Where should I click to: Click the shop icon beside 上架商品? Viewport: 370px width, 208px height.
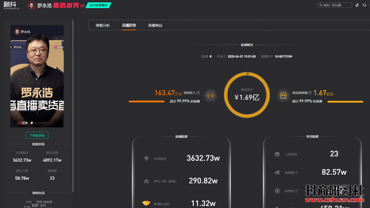coord(277,154)
